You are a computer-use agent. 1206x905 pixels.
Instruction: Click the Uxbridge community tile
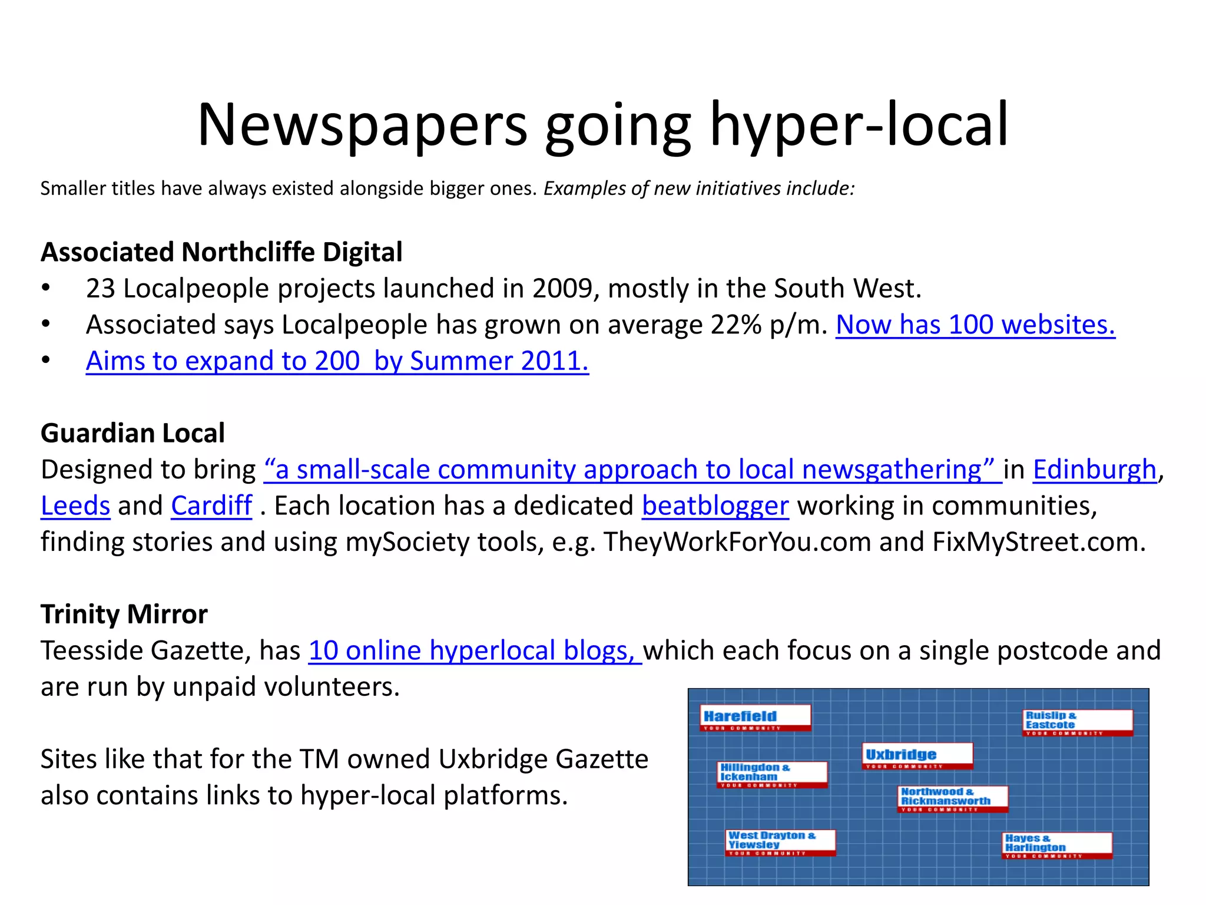pos(917,756)
